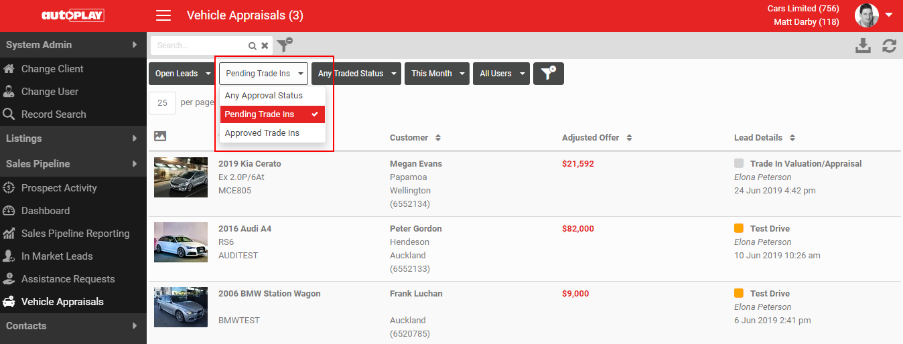Click the clear filters funnel button
This screenshot has width=903, height=344.
click(x=549, y=74)
